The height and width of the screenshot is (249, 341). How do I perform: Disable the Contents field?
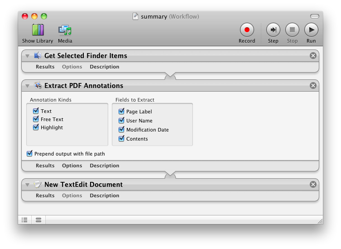[121, 138]
